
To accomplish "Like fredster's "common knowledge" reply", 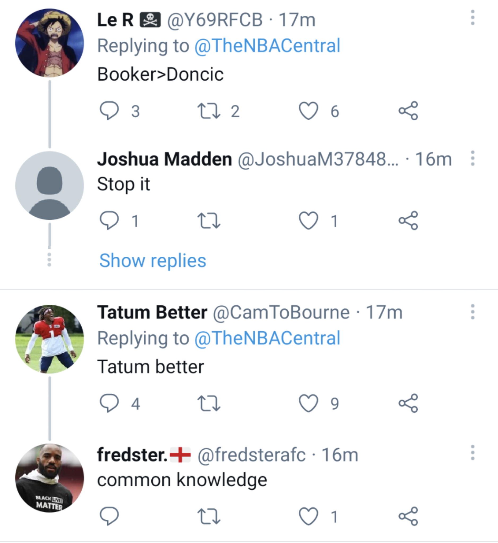I will (x=309, y=516).
